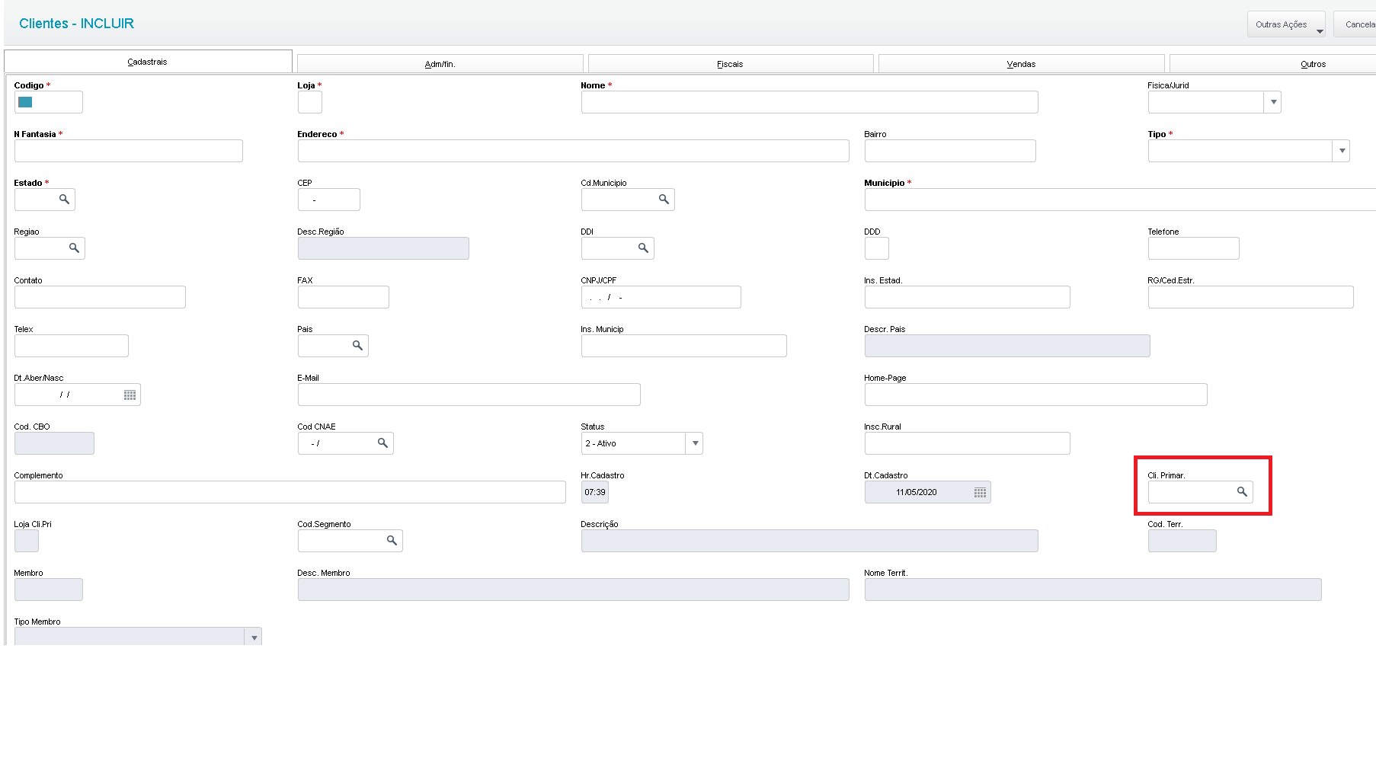Expand the Tipo Membro dropdown
The image size is (1376, 783).
pos(254,637)
